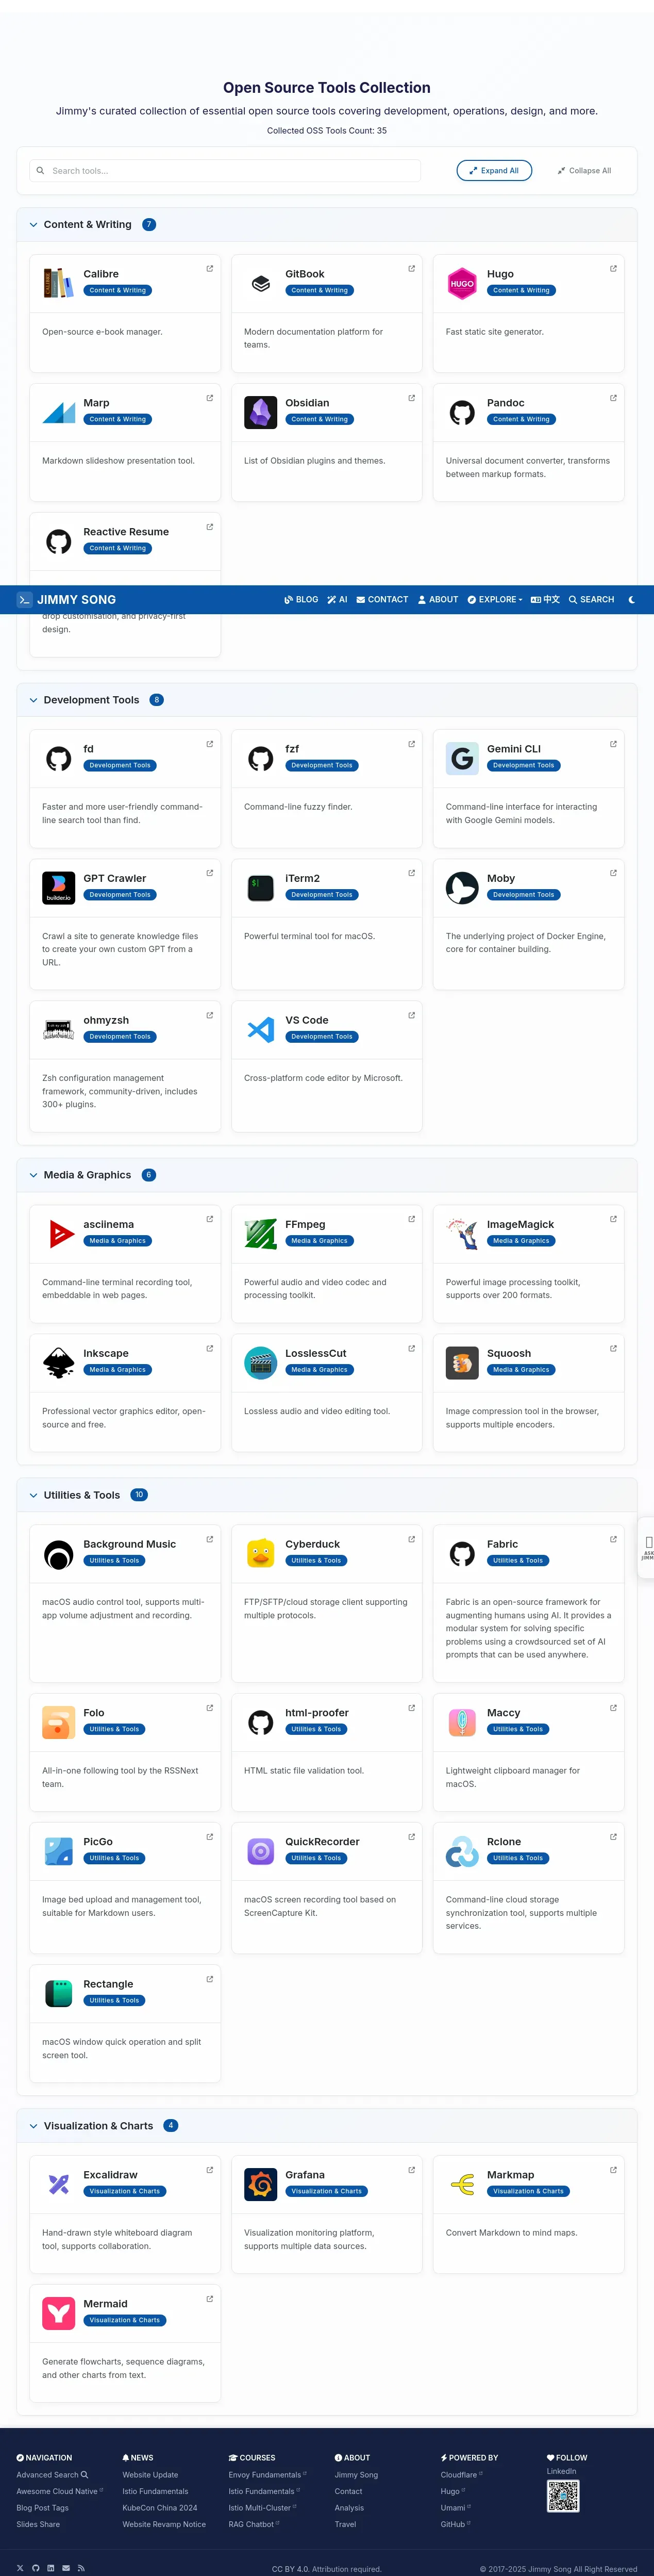Click the Jimmy Song terminal logo icon
The image size is (654, 2576).
tap(25, 600)
